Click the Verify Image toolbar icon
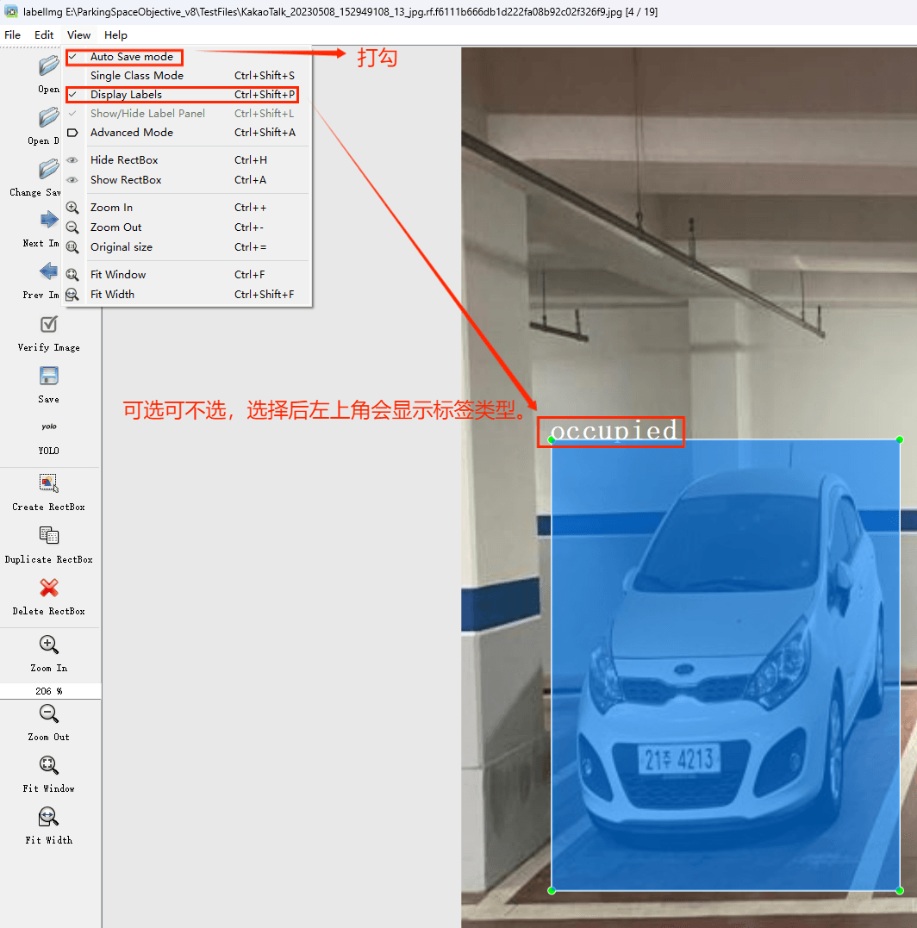 tap(49, 325)
